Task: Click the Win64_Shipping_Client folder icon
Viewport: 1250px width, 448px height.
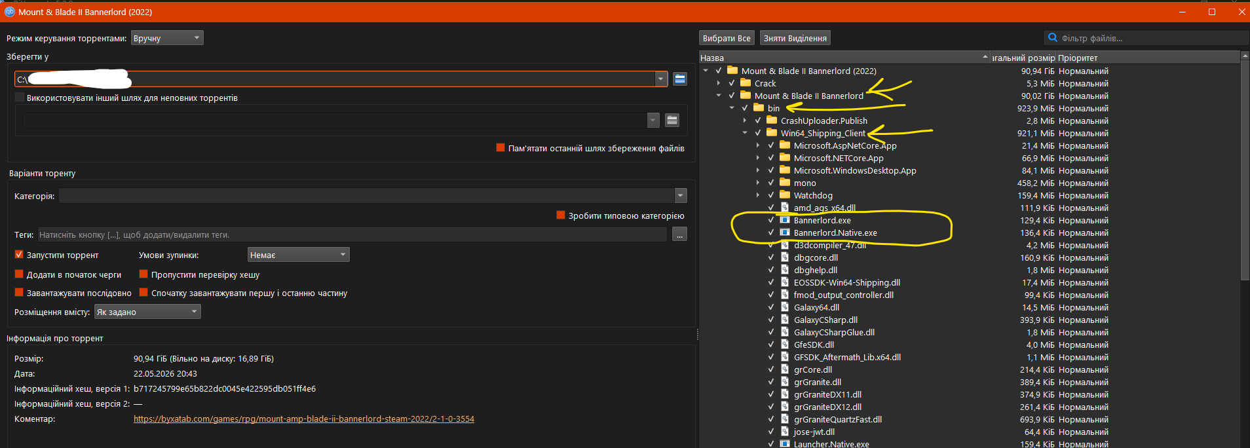Action: [x=772, y=133]
